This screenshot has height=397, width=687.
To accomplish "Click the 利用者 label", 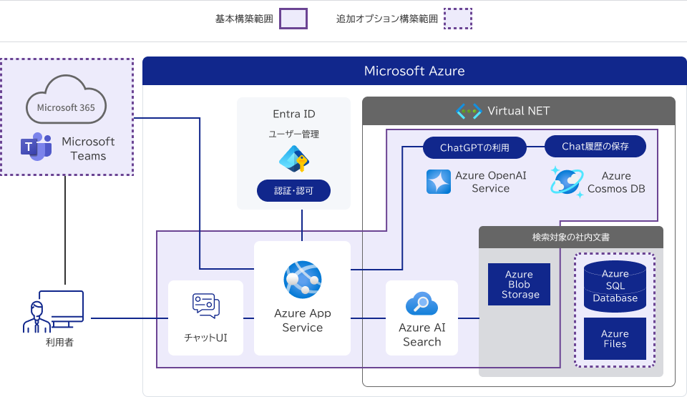I will (x=59, y=342).
